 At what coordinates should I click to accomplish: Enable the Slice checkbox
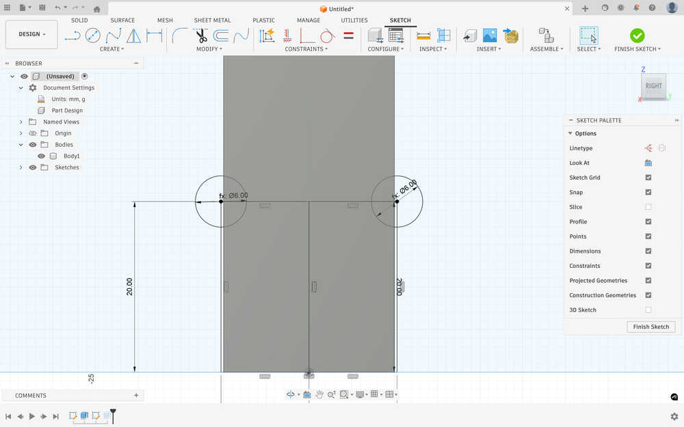pos(648,207)
